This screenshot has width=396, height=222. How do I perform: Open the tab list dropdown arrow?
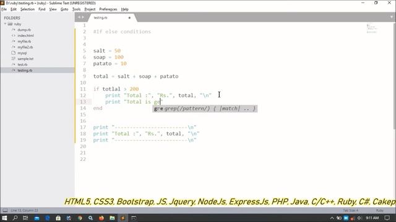tap(392, 17)
